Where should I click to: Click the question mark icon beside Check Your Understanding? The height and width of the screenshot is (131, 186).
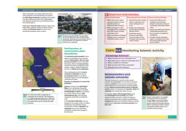106,14
